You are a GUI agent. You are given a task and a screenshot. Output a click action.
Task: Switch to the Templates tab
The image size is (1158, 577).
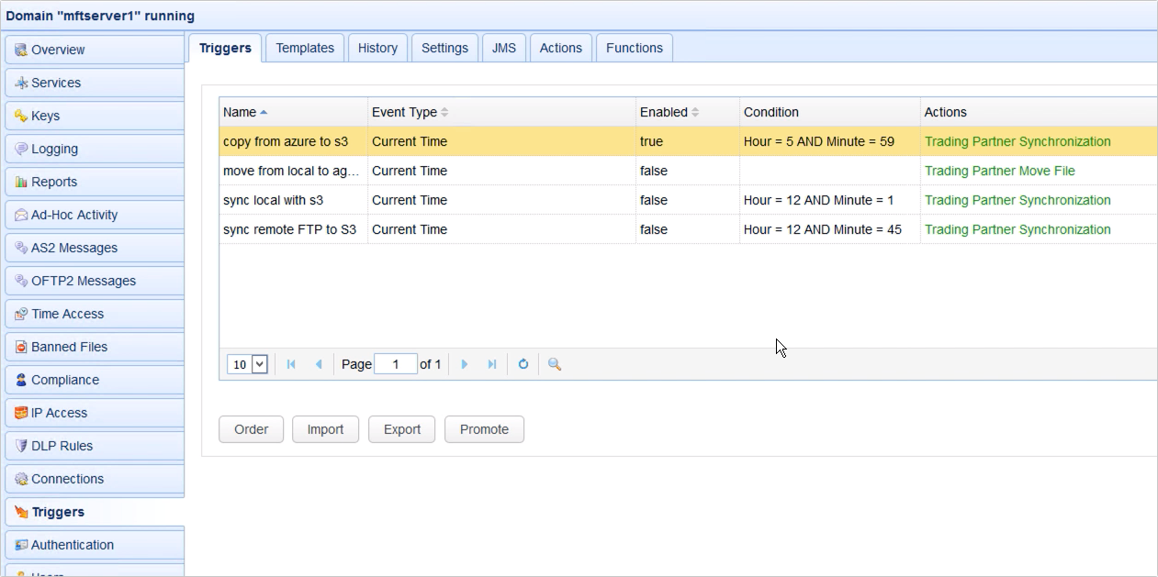[x=305, y=48]
